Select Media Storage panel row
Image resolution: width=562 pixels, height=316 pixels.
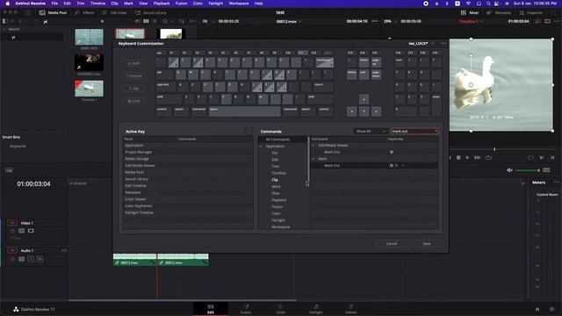(187, 159)
